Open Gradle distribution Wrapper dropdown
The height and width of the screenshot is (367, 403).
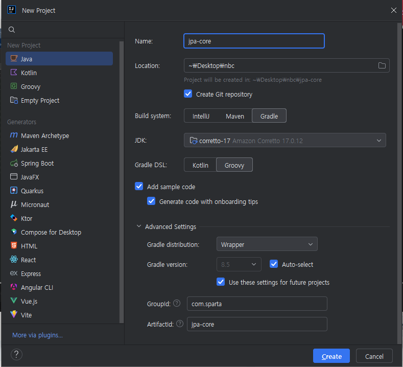(x=267, y=244)
